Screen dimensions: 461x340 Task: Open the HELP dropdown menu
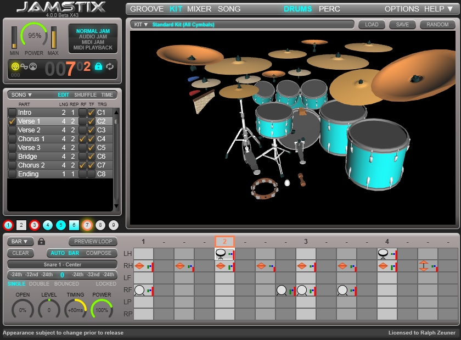(x=438, y=9)
